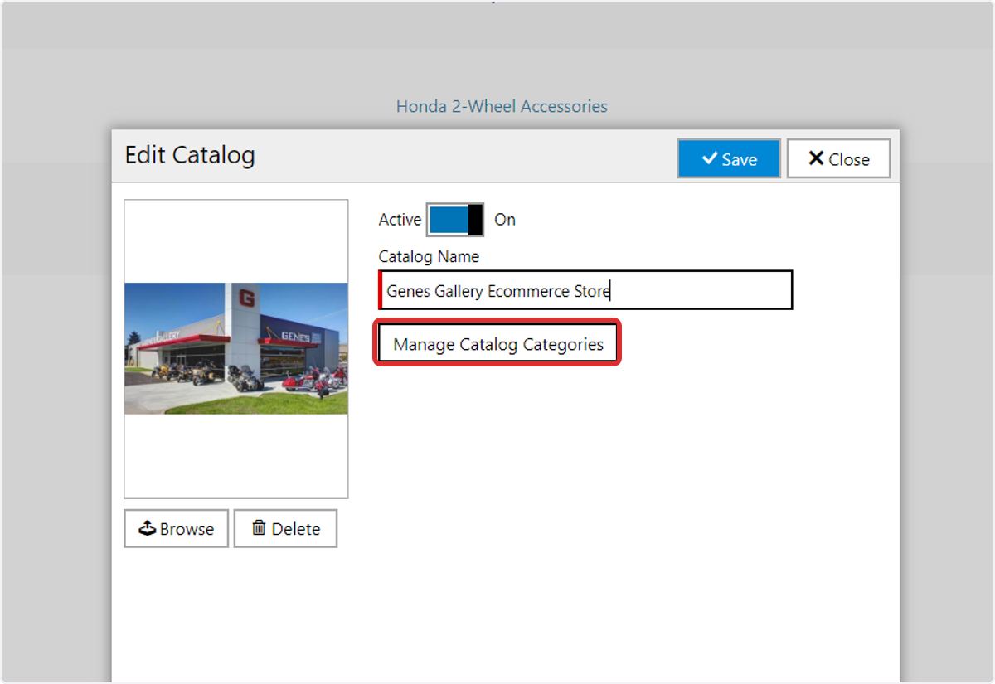The width and height of the screenshot is (995, 684).
Task: Browse for a new catalog image
Action: pos(176,528)
